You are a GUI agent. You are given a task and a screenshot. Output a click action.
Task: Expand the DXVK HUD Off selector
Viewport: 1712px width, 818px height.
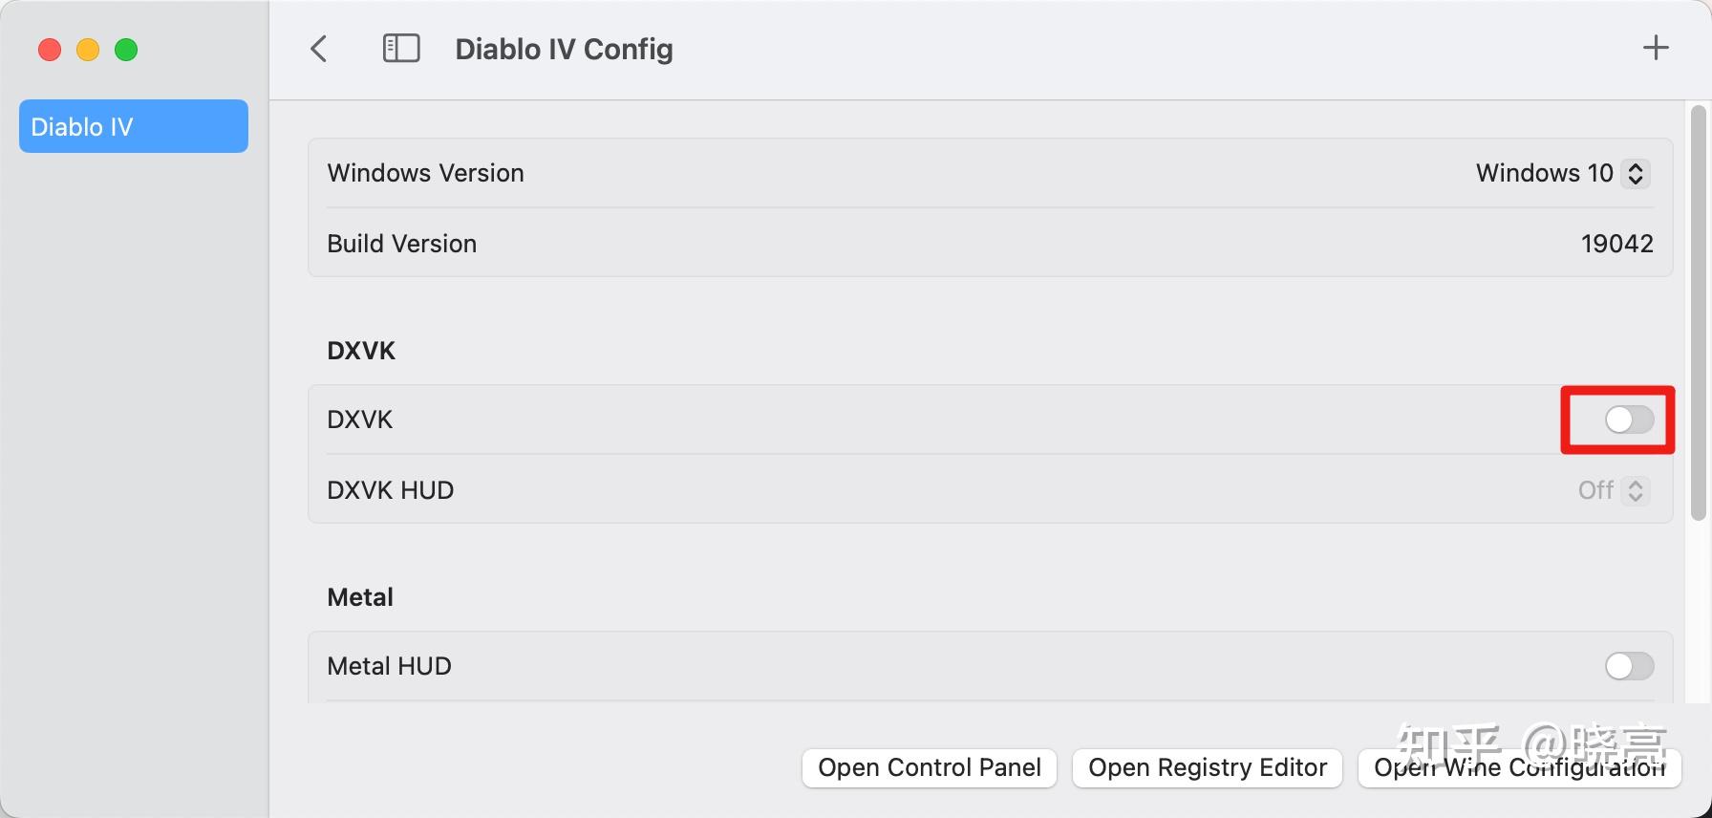tap(1614, 490)
